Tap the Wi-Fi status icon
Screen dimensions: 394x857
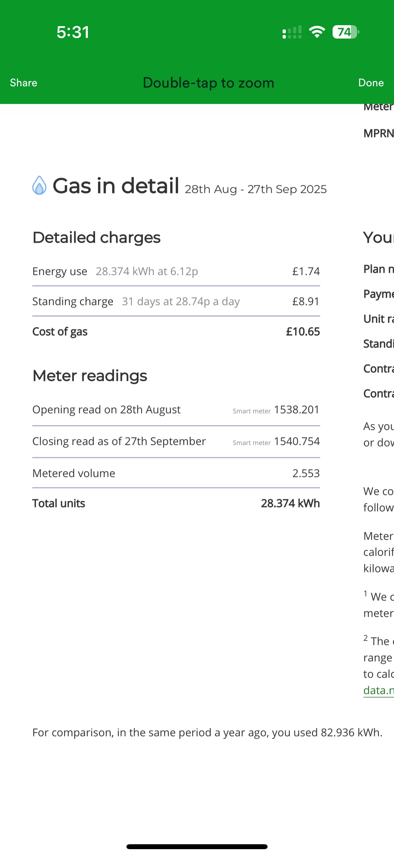coord(317,32)
